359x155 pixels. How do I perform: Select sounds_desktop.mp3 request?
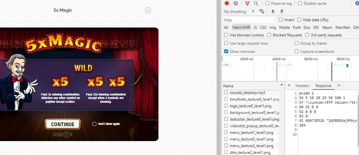(251, 93)
